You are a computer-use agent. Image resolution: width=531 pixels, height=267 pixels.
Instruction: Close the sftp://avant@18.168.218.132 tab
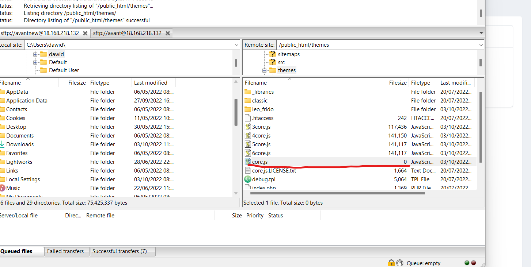pos(168,33)
